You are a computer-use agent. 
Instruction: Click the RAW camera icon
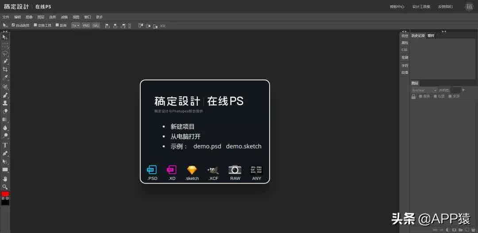click(x=235, y=170)
